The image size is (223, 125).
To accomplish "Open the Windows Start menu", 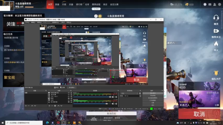I will [x=3, y=123].
